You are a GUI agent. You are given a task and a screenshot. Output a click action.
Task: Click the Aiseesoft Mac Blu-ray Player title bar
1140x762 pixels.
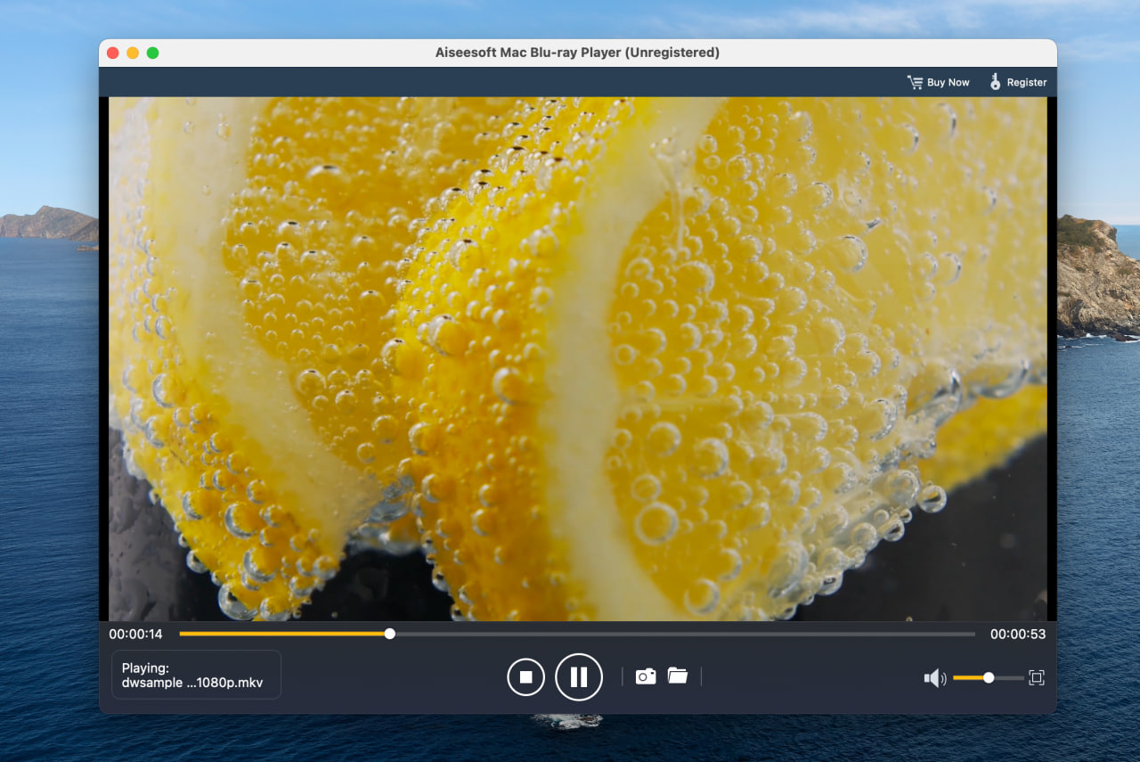tap(576, 53)
